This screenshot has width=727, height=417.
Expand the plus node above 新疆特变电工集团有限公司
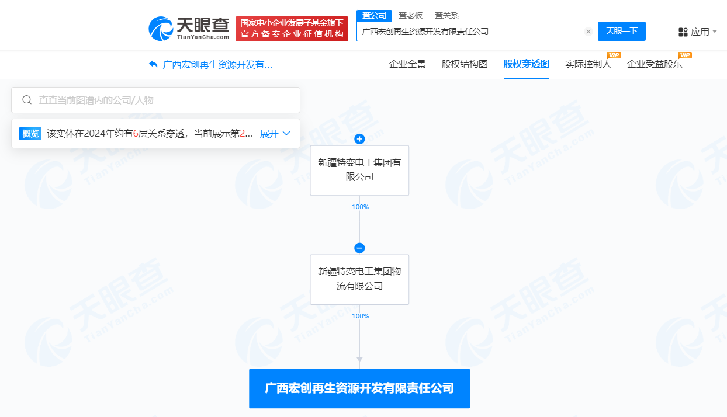click(x=359, y=139)
